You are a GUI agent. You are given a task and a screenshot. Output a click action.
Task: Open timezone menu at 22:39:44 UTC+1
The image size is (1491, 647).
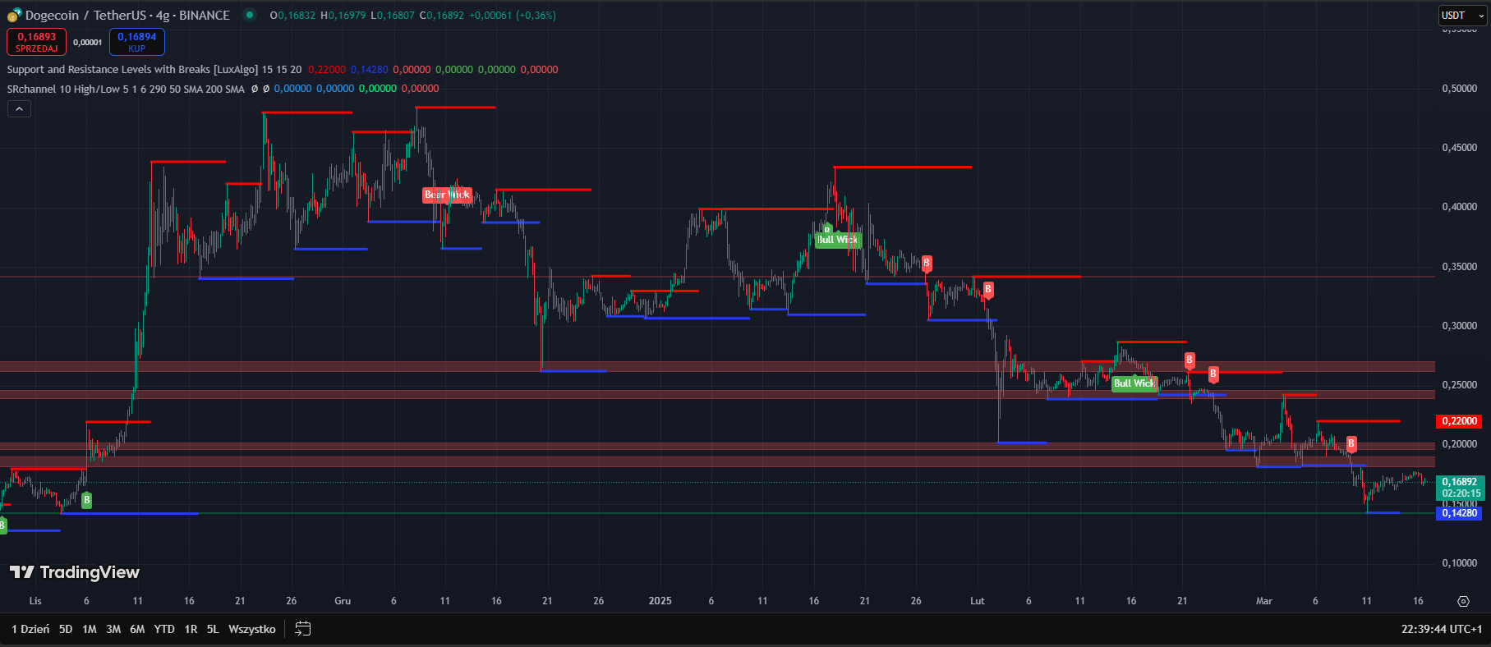(1441, 629)
